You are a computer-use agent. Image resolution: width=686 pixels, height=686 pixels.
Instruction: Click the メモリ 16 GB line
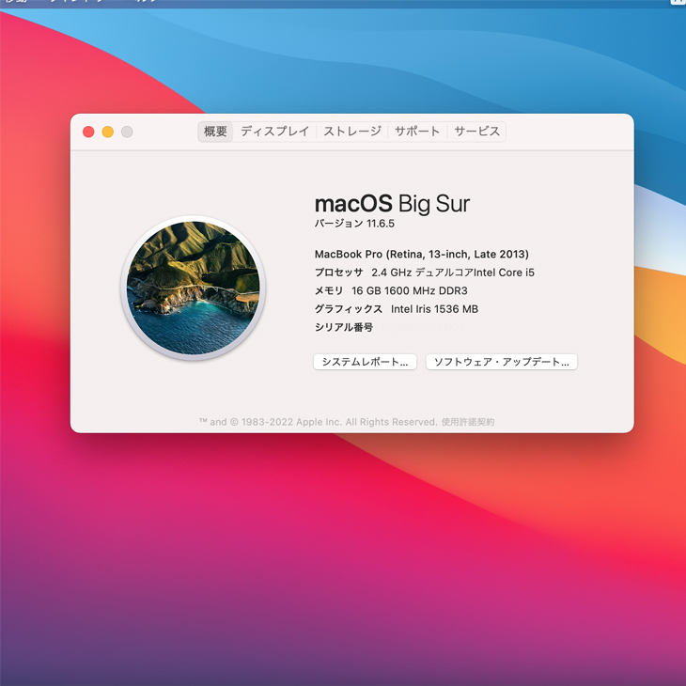(391, 291)
